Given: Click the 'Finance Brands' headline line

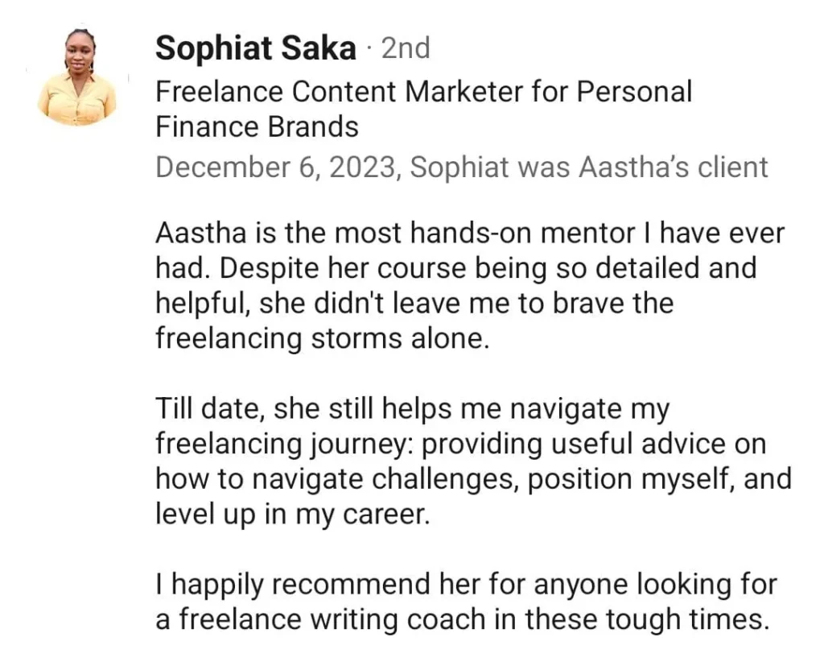Looking at the screenshot, I should (x=256, y=126).
